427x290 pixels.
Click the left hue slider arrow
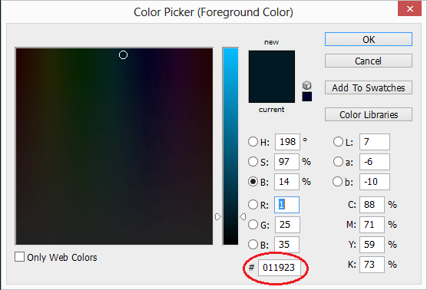click(218, 217)
